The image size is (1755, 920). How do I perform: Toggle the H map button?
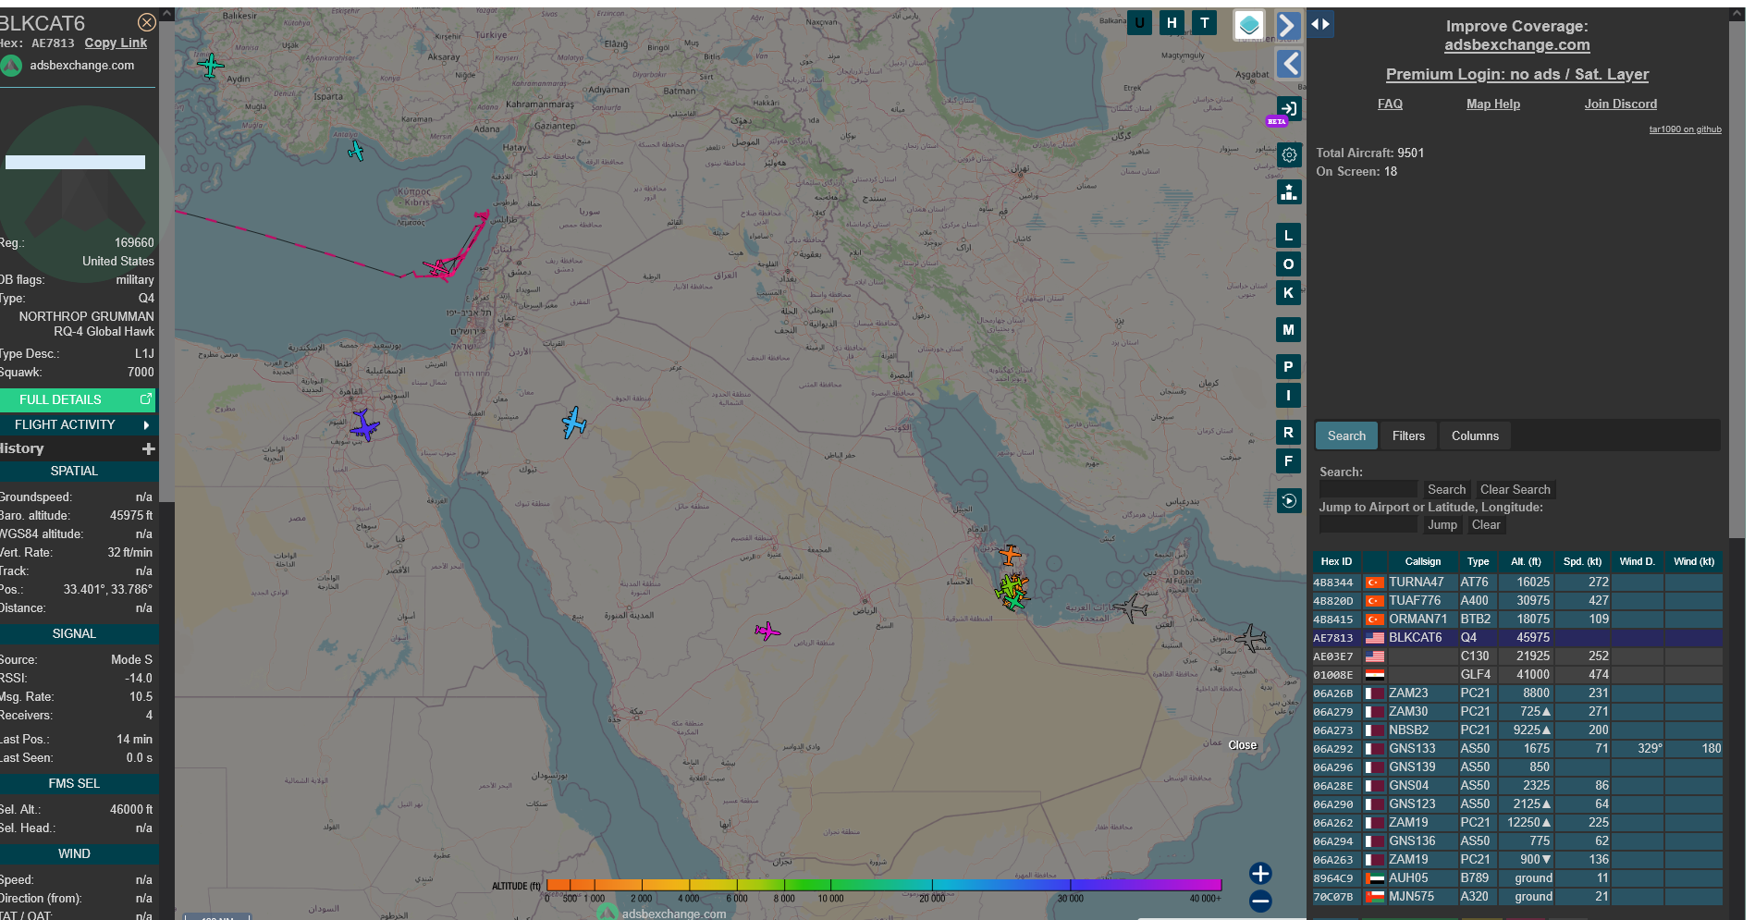tap(1172, 23)
